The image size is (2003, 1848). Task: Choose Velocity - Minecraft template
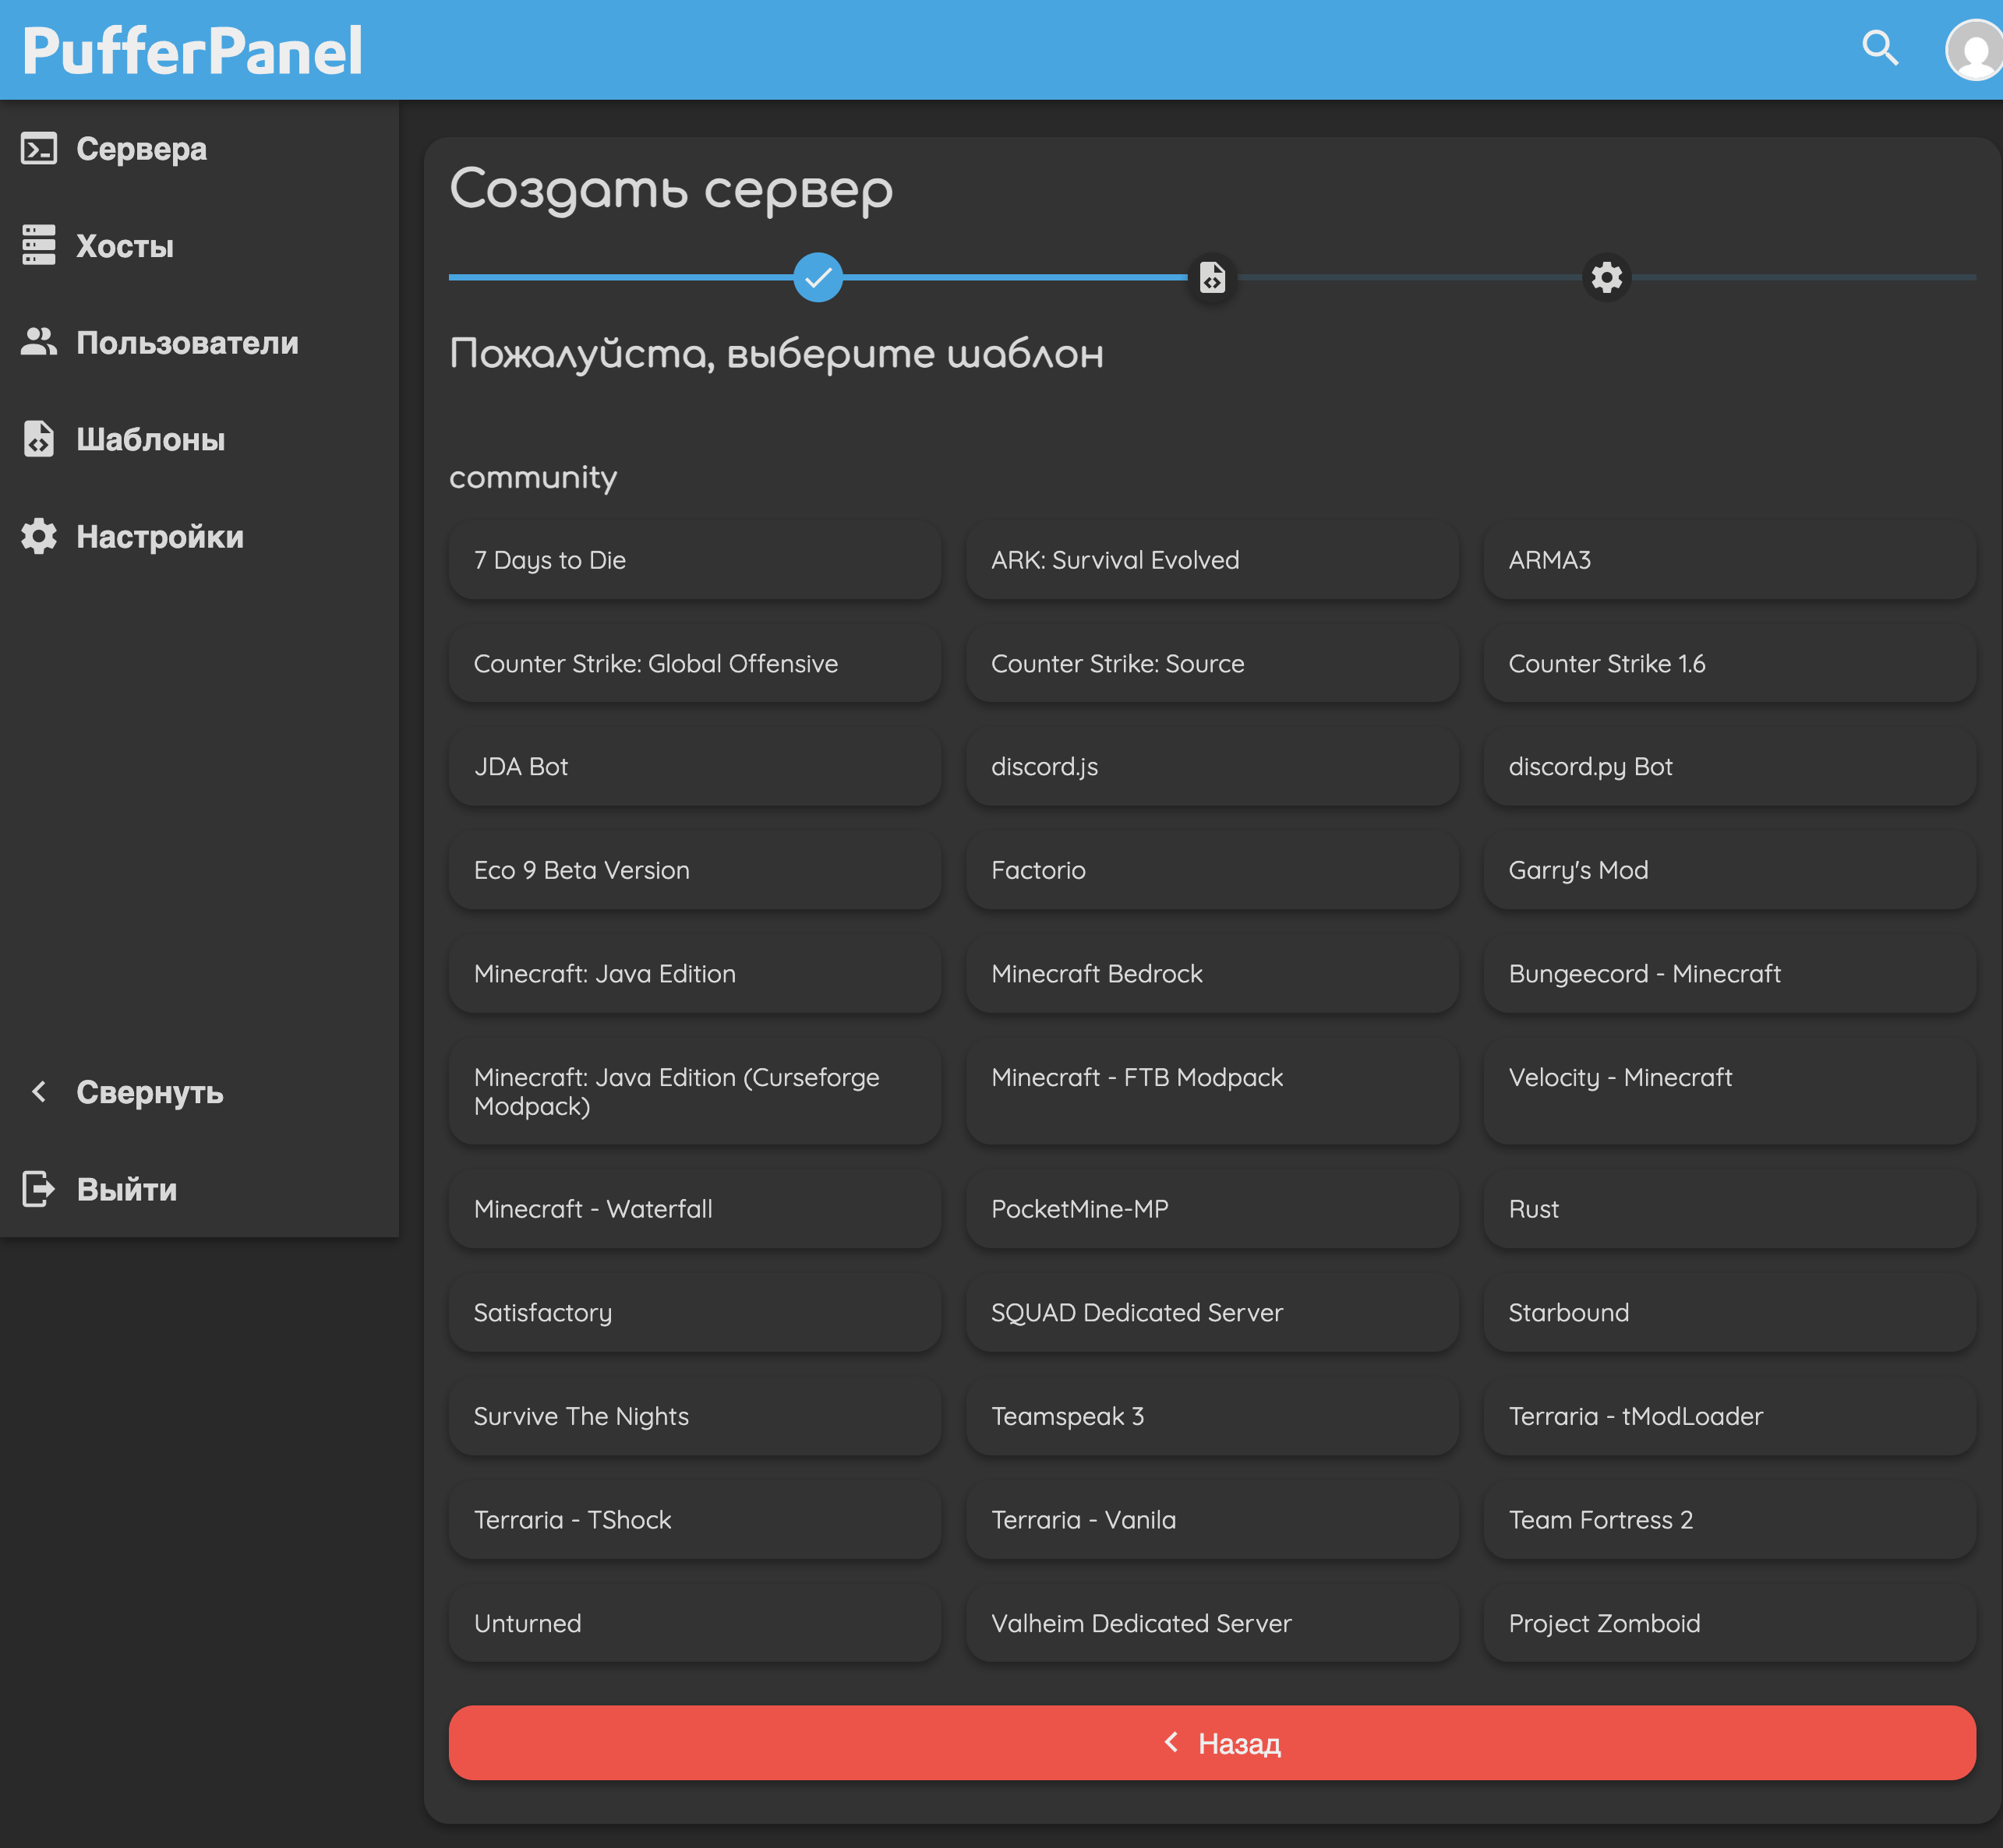pyautogui.click(x=1729, y=1091)
